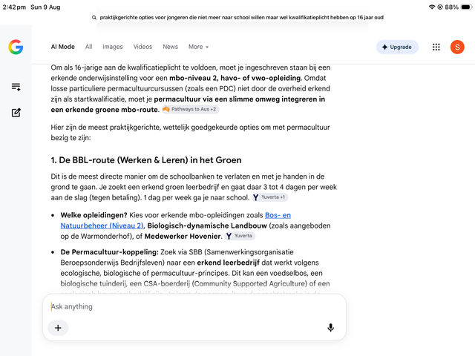Start a new chat with compose icon
The height and width of the screenshot is (356, 475).
pos(16,113)
